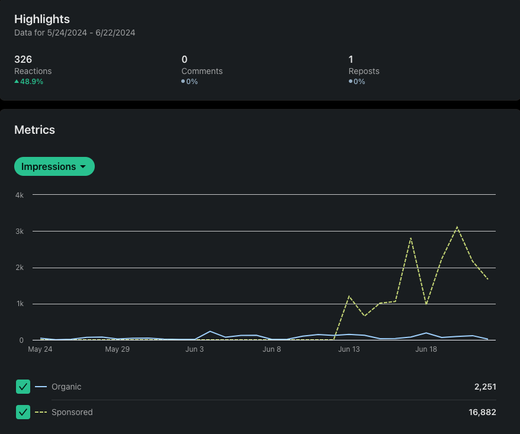The height and width of the screenshot is (434, 520).
Task: Click the Highlights date range text
Action: (75, 33)
